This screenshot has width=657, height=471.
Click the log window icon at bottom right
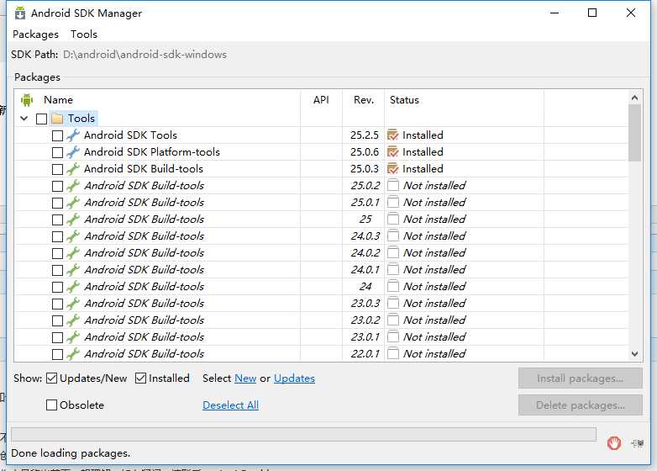pyautogui.click(x=638, y=443)
